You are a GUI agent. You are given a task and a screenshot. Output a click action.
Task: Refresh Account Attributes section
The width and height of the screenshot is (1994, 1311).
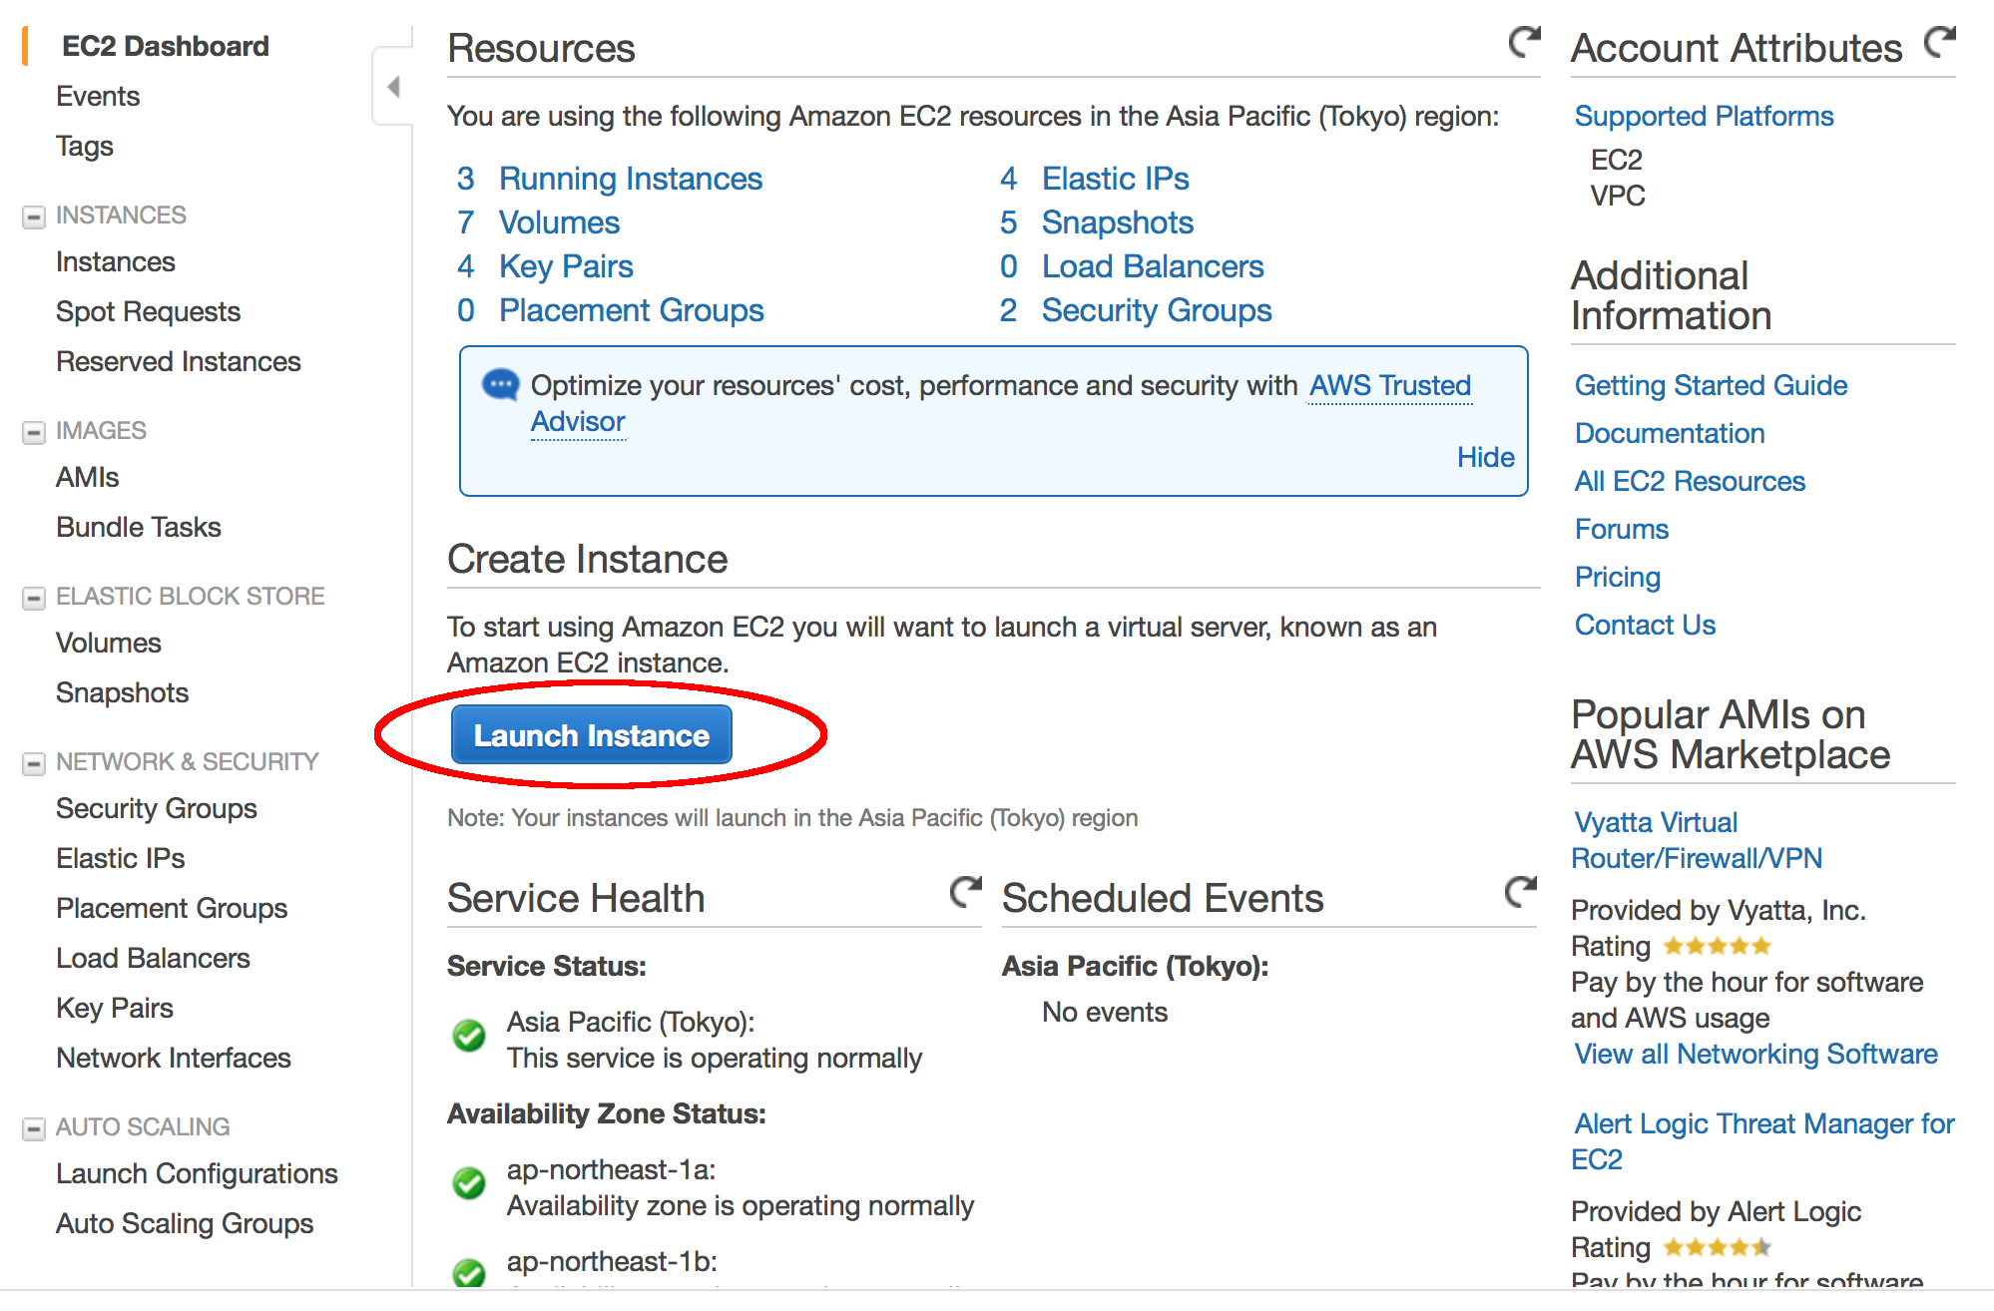[1939, 42]
